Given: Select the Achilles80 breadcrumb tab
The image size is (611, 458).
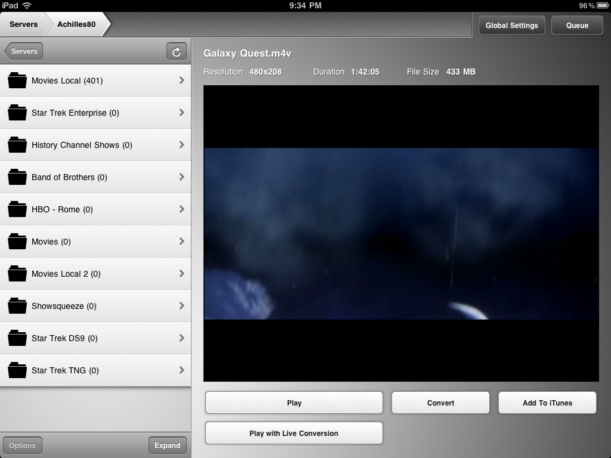Looking at the screenshot, I should (76, 24).
